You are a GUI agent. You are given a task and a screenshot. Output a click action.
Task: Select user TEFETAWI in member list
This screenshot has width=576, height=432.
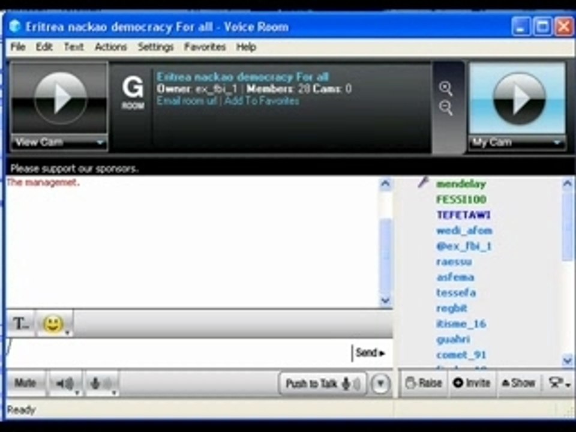464,215
